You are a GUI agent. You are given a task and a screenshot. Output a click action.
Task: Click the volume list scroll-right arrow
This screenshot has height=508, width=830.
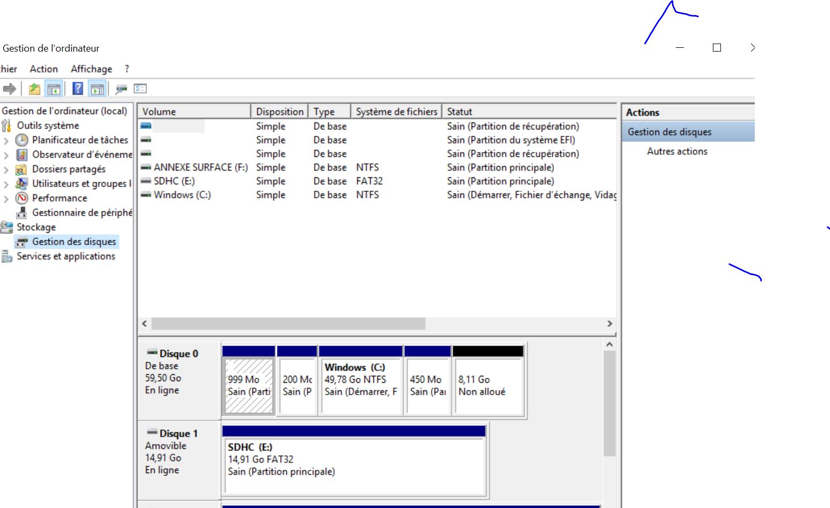[610, 324]
